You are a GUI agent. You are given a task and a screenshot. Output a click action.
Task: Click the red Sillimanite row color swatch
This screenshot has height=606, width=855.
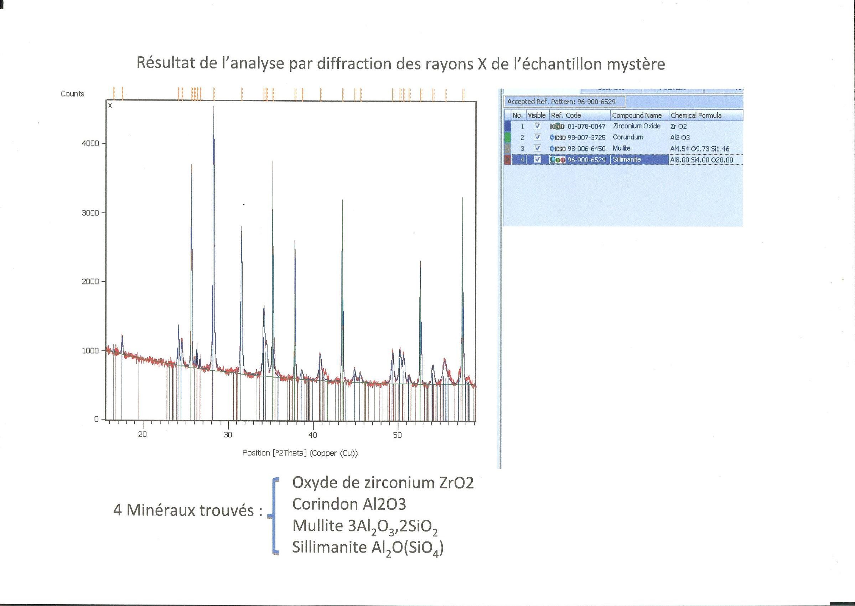tap(508, 160)
